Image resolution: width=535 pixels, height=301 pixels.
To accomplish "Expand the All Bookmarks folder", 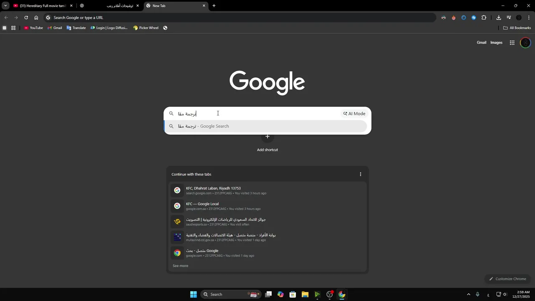I will coord(517,28).
